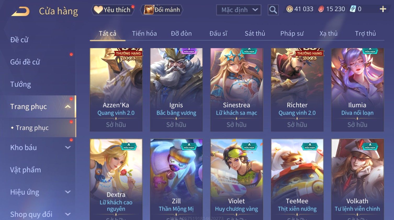The width and height of the screenshot is (394, 220).
Task: Tap the plus icon to add currency
Action: pos(383,9)
